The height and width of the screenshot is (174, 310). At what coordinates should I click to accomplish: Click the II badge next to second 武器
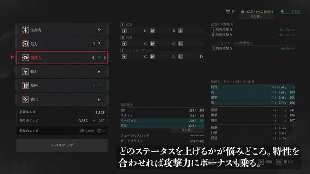123,37
